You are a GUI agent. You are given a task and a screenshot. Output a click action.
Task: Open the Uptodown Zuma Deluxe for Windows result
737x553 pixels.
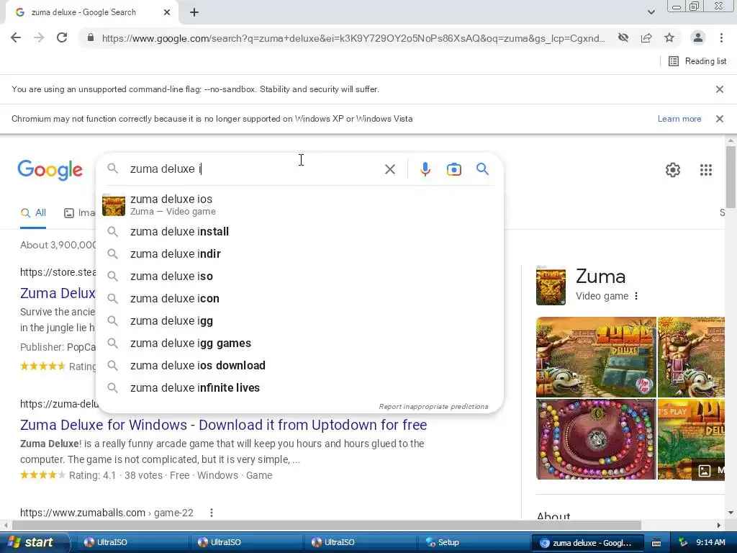223,425
